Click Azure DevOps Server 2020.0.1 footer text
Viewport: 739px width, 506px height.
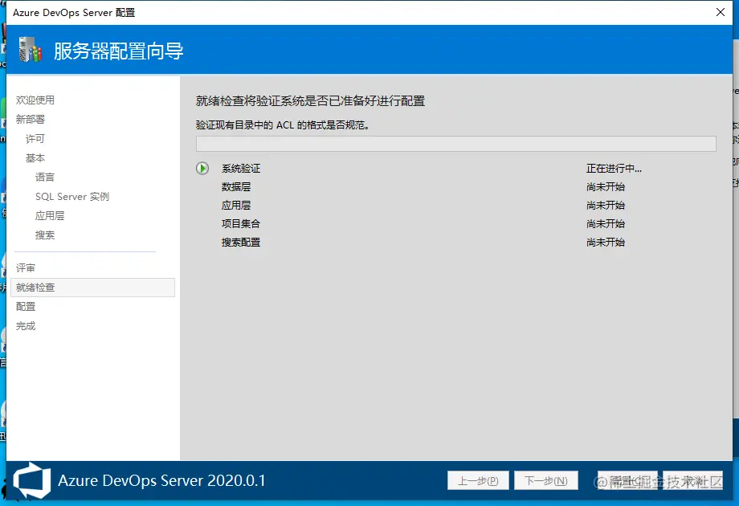161,480
